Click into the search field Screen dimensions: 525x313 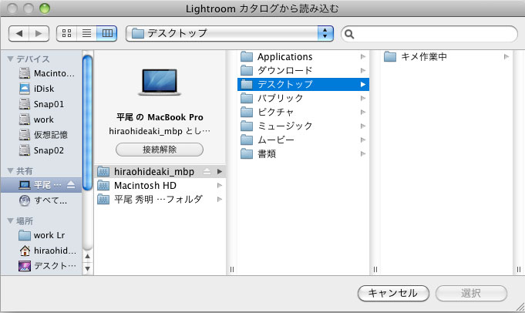pyautogui.click(x=429, y=34)
